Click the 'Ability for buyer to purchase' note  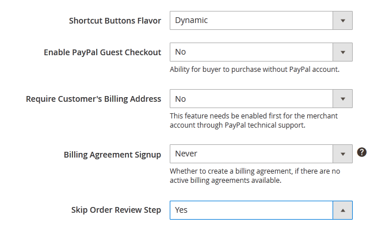pos(254,70)
